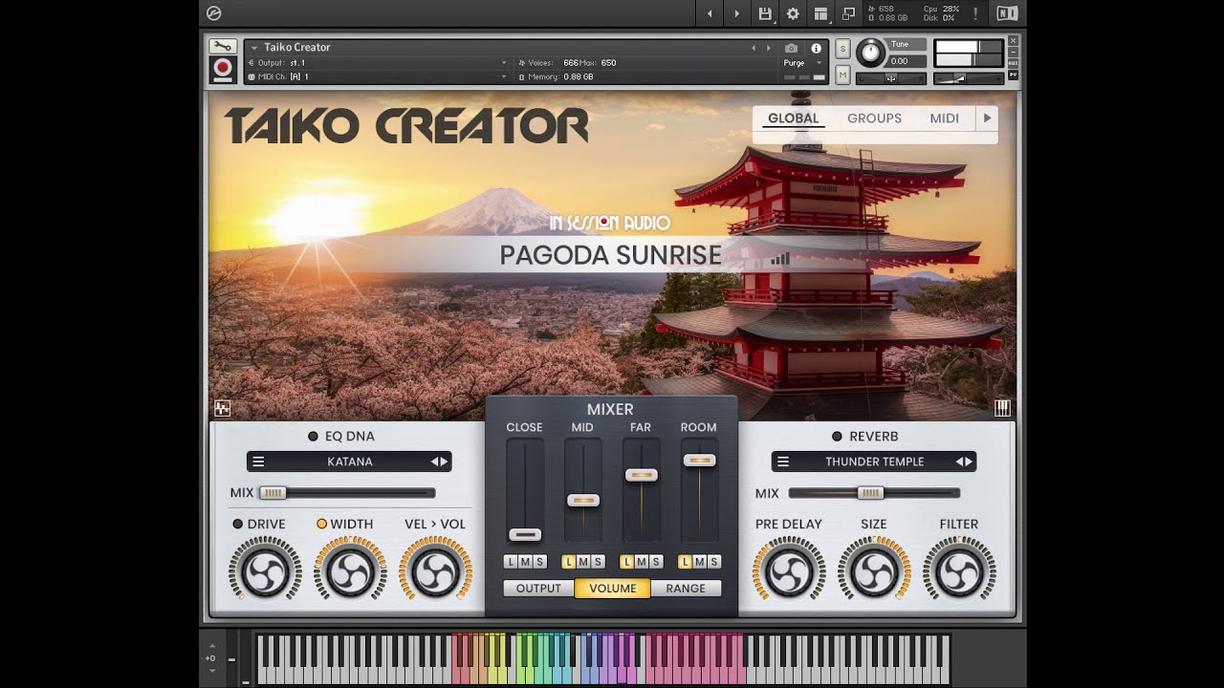The height and width of the screenshot is (688, 1224).
Task: Mute the MID mixer channel
Action: pyautogui.click(x=583, y=562)
